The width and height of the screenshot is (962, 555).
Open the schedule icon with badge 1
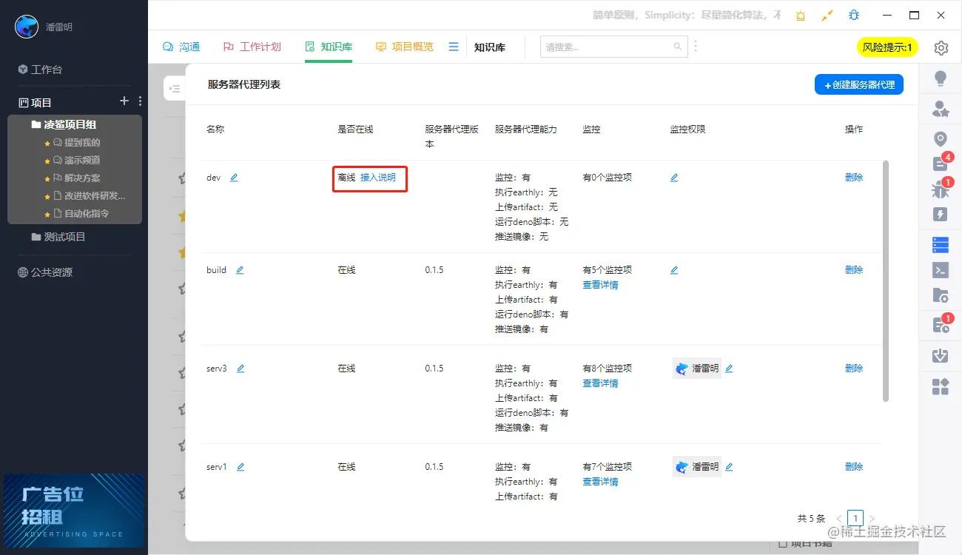pos(941,324)
